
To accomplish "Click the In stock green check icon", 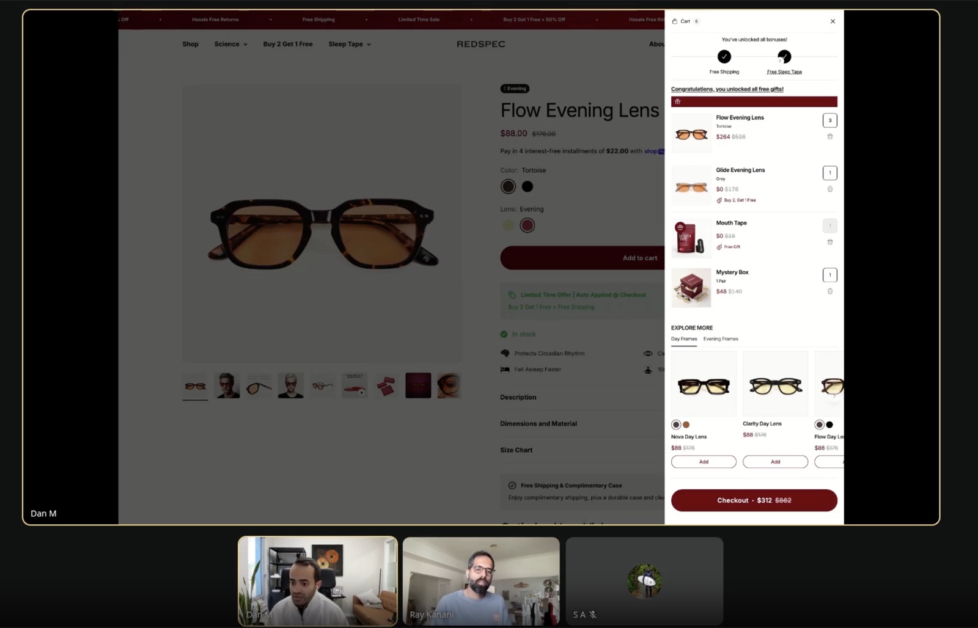I will click(x=504, y=334).
